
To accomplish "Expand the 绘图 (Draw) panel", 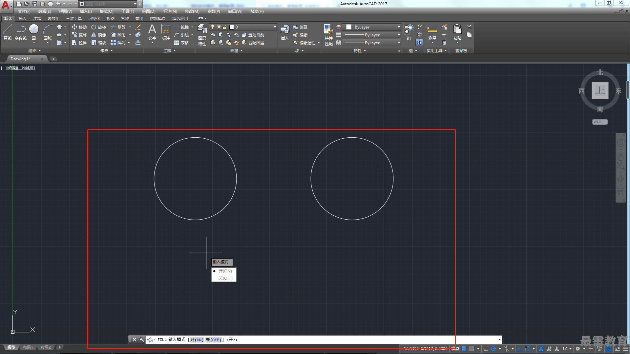I will tap(34, 51).
